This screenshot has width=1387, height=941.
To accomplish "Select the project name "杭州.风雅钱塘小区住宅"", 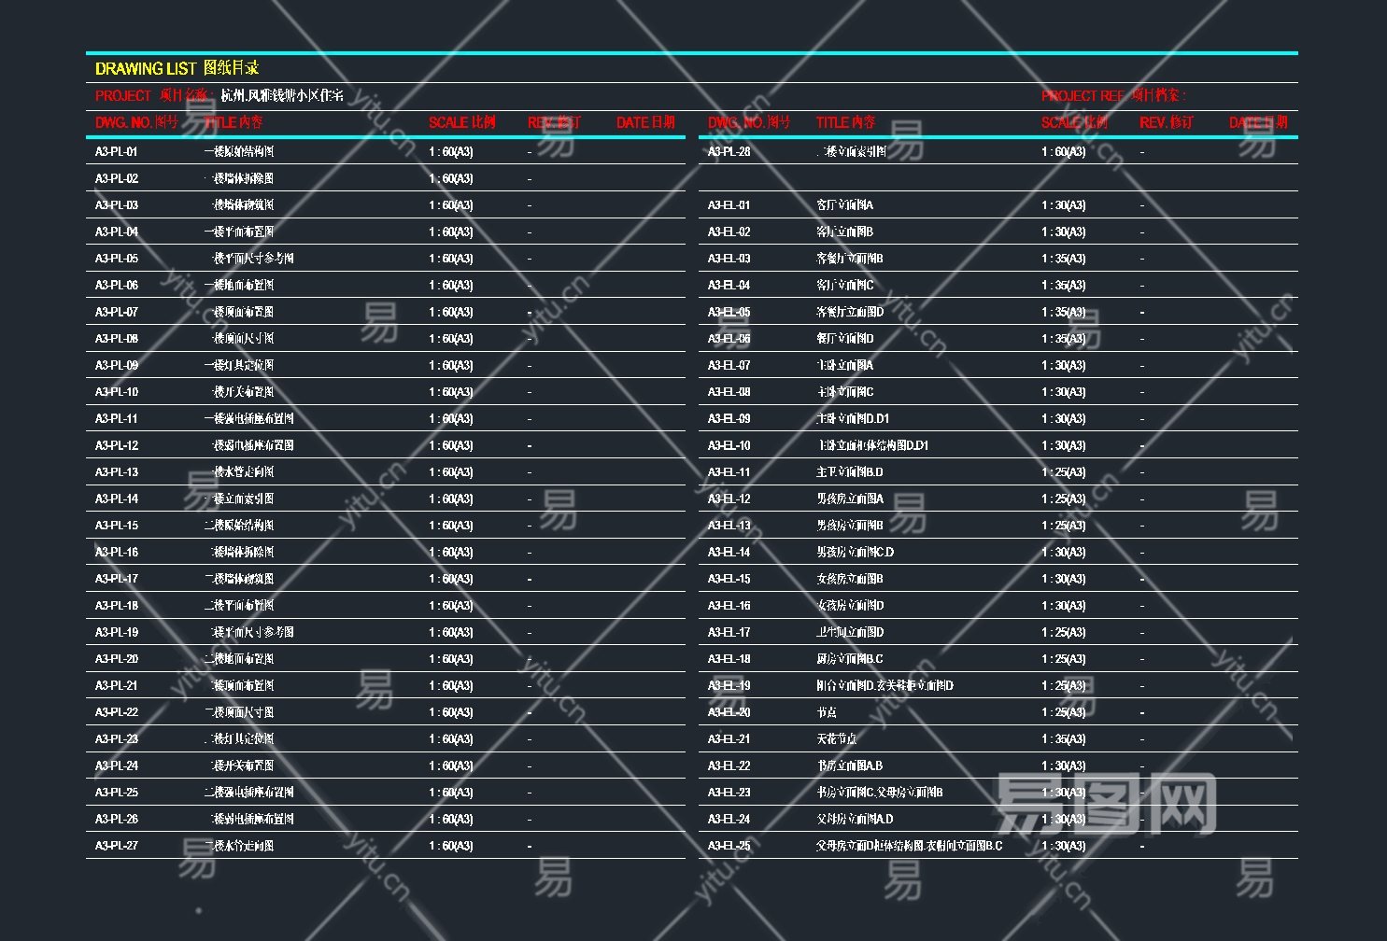I will (x=282, y=95).
